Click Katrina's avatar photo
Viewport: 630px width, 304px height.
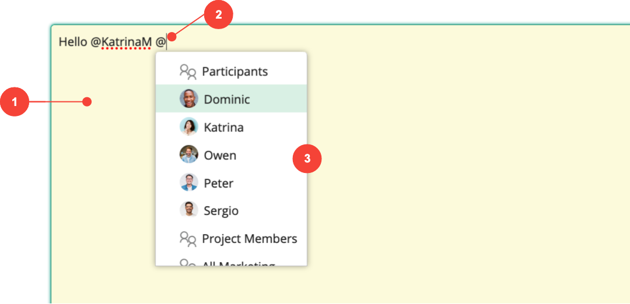189,127
